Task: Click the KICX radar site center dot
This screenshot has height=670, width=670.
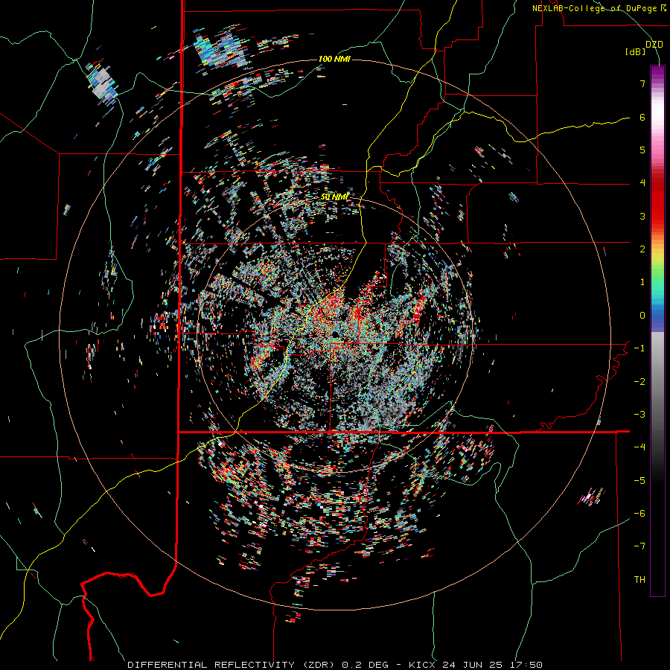Action: coord(336,334)
